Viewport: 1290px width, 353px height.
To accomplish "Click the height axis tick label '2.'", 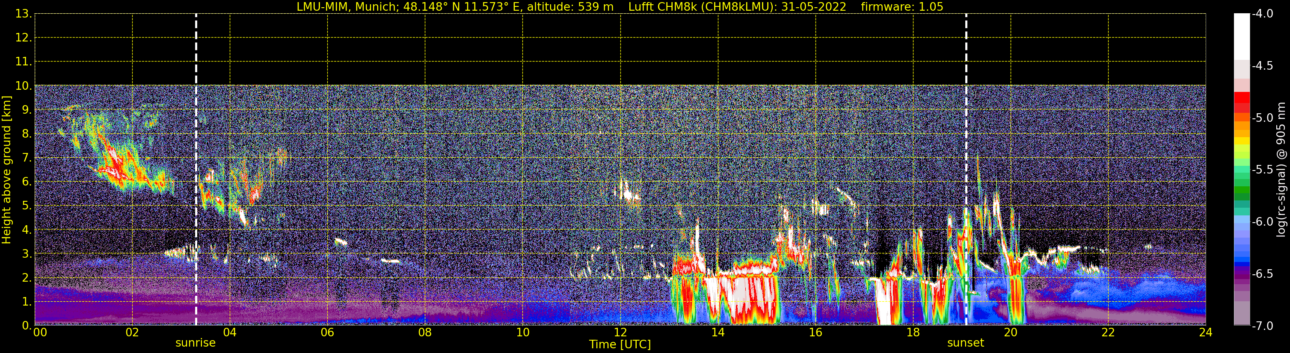I will tap(27, 278).
